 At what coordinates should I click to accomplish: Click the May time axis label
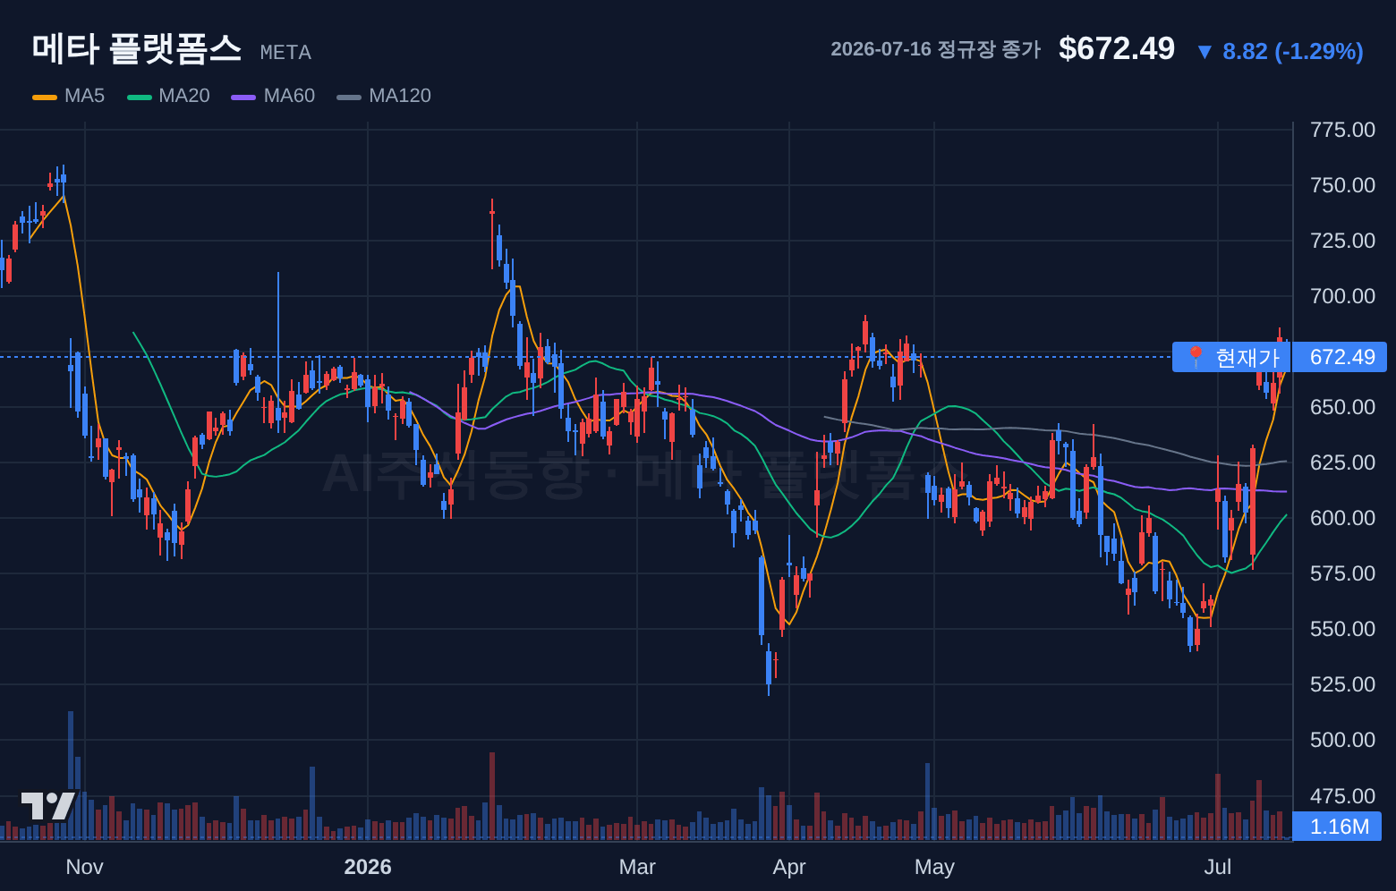(x=934, y=867)
